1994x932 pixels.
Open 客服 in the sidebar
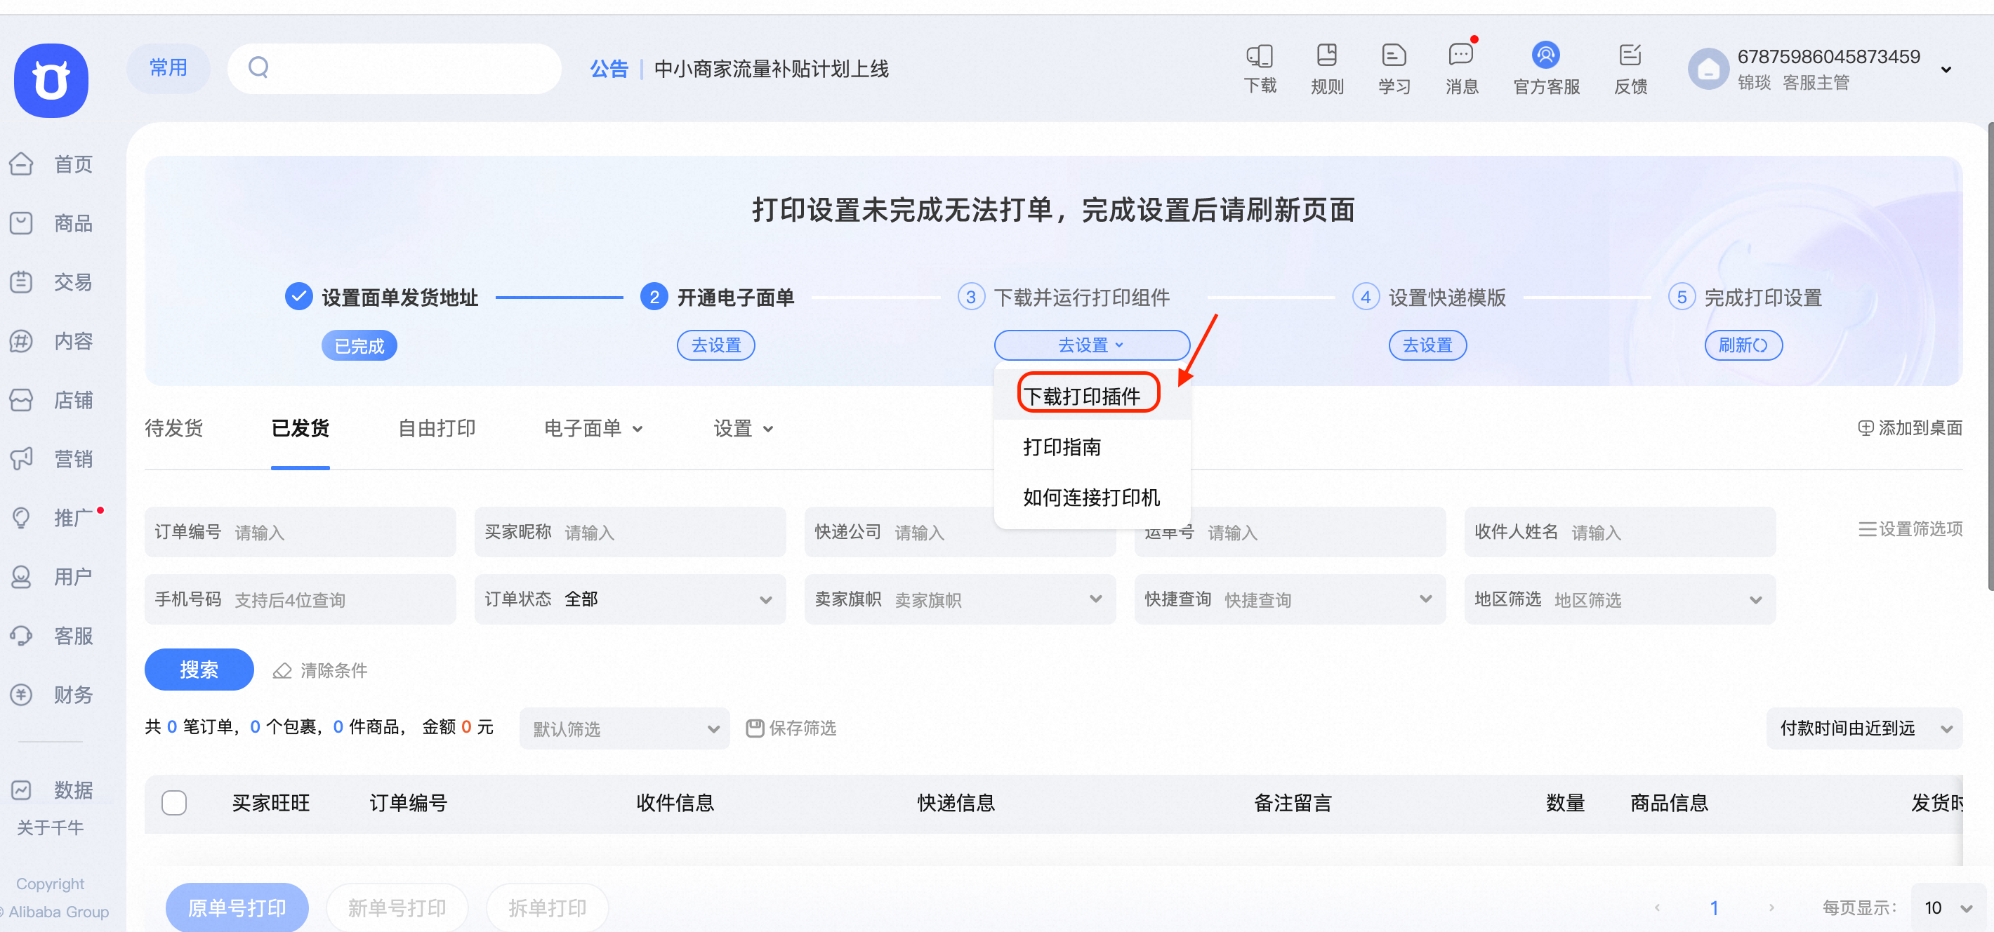pyautogui.click(x=51, y=636)
